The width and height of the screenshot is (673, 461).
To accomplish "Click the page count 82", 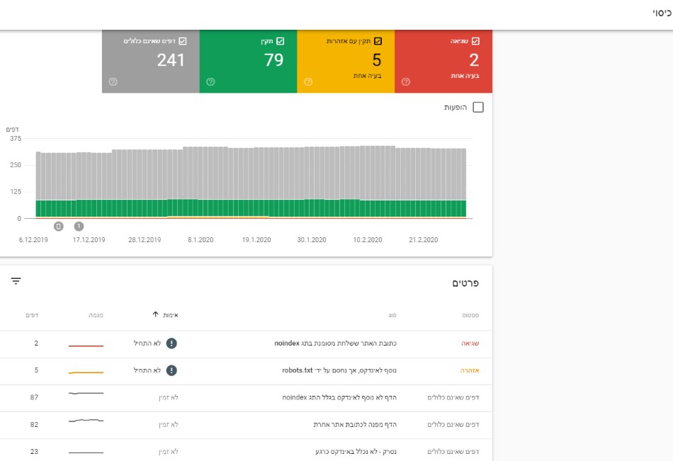I will pos(34,424).
